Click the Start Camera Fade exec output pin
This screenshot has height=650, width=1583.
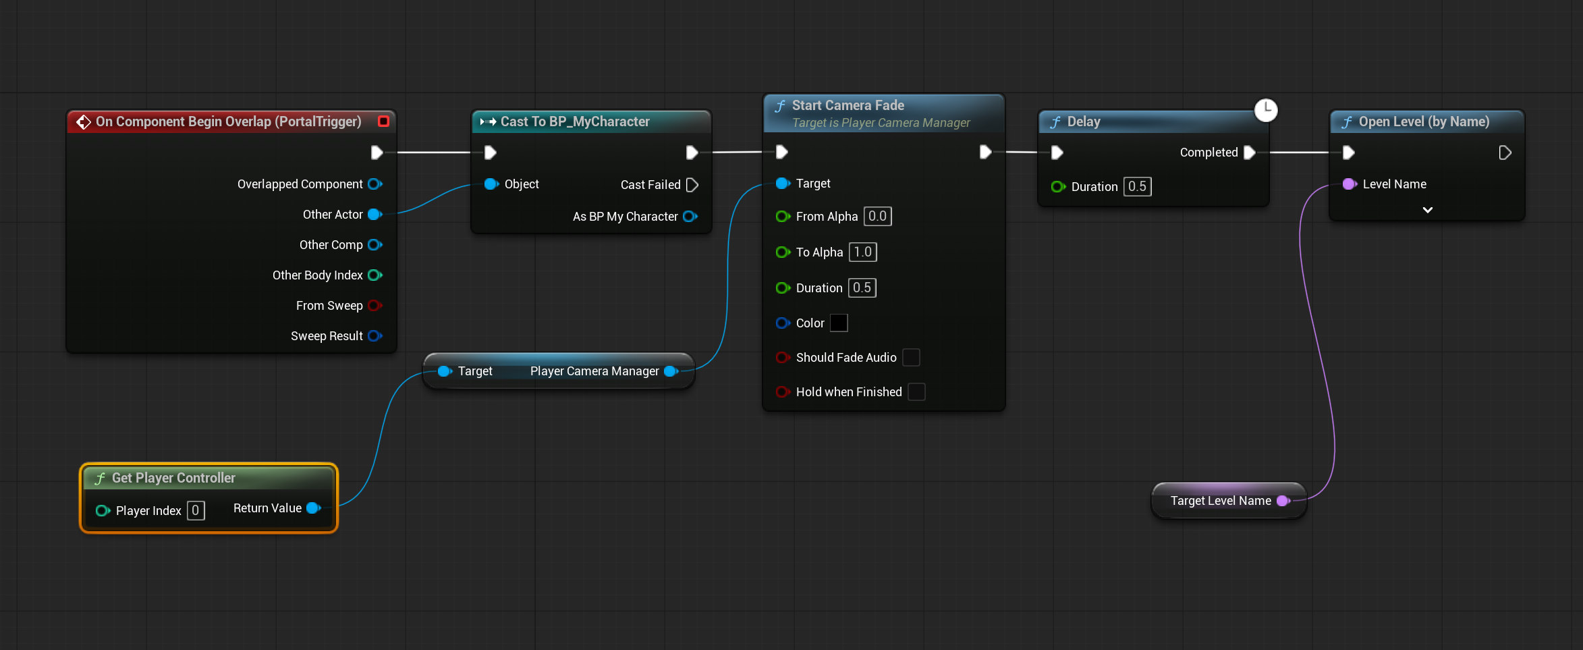coord(985,152)
